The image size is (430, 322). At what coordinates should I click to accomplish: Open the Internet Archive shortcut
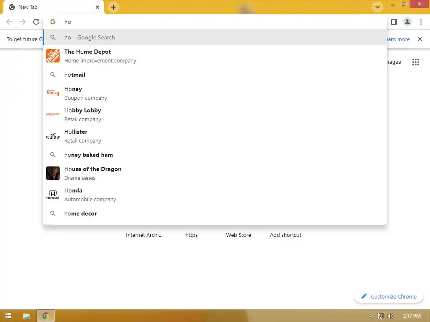pos(144,235)
